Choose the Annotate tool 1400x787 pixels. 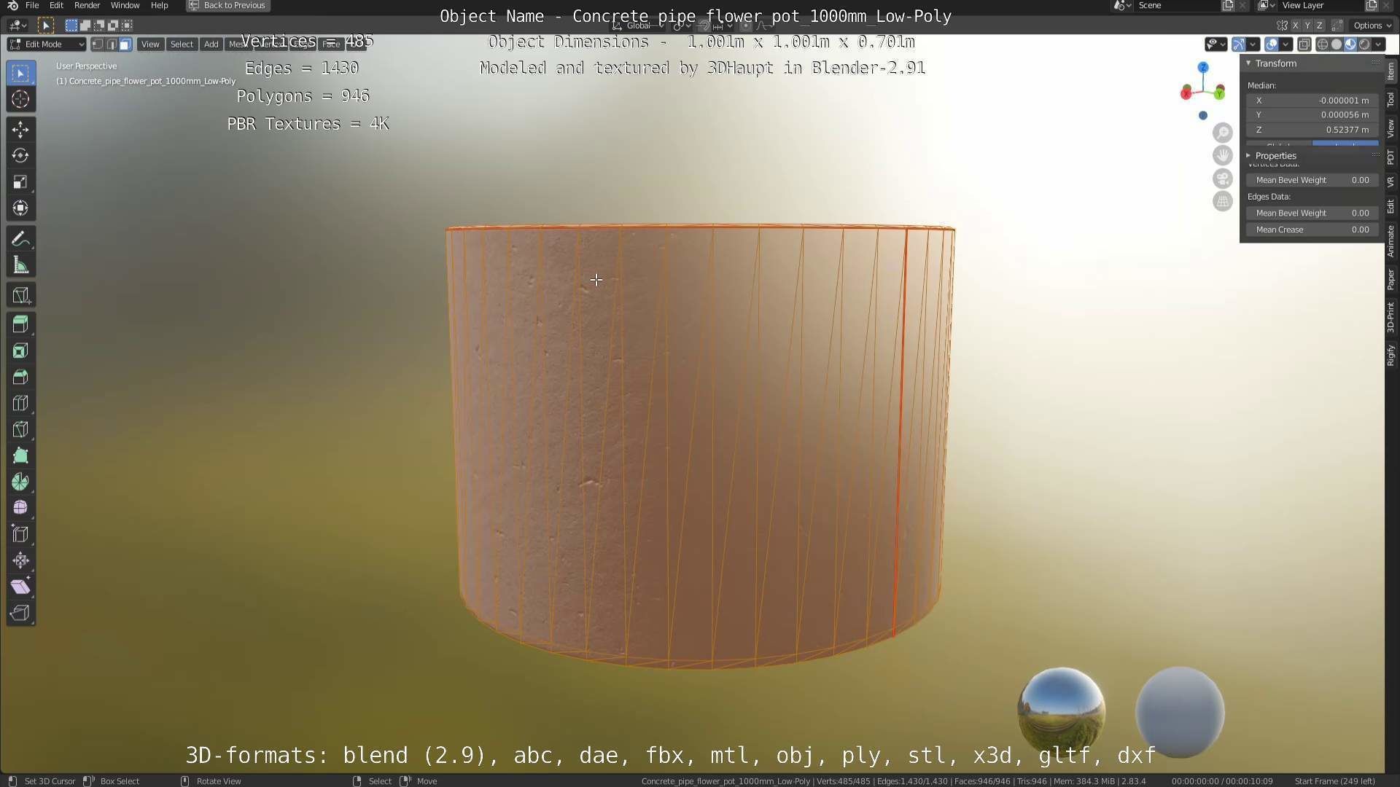click(20, 239)
